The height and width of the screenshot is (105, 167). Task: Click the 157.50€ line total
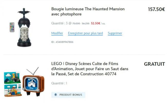(x=156, y=9)
